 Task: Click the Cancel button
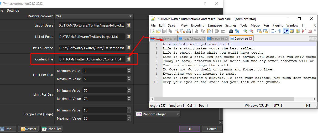[212, 129]
